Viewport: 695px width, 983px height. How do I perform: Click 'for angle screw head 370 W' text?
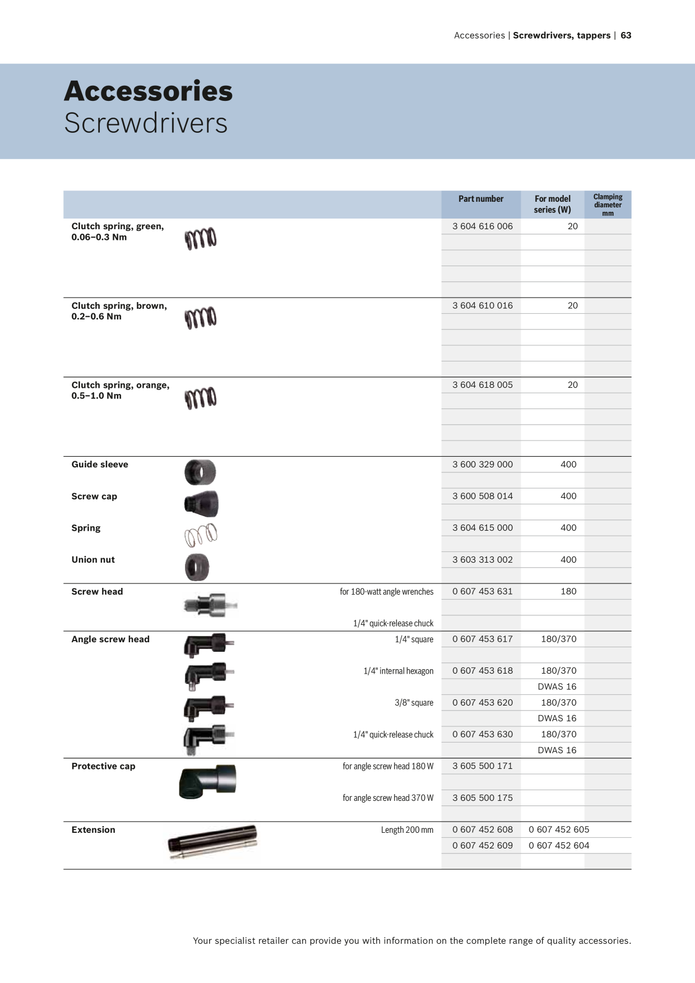tap(388, 798)
